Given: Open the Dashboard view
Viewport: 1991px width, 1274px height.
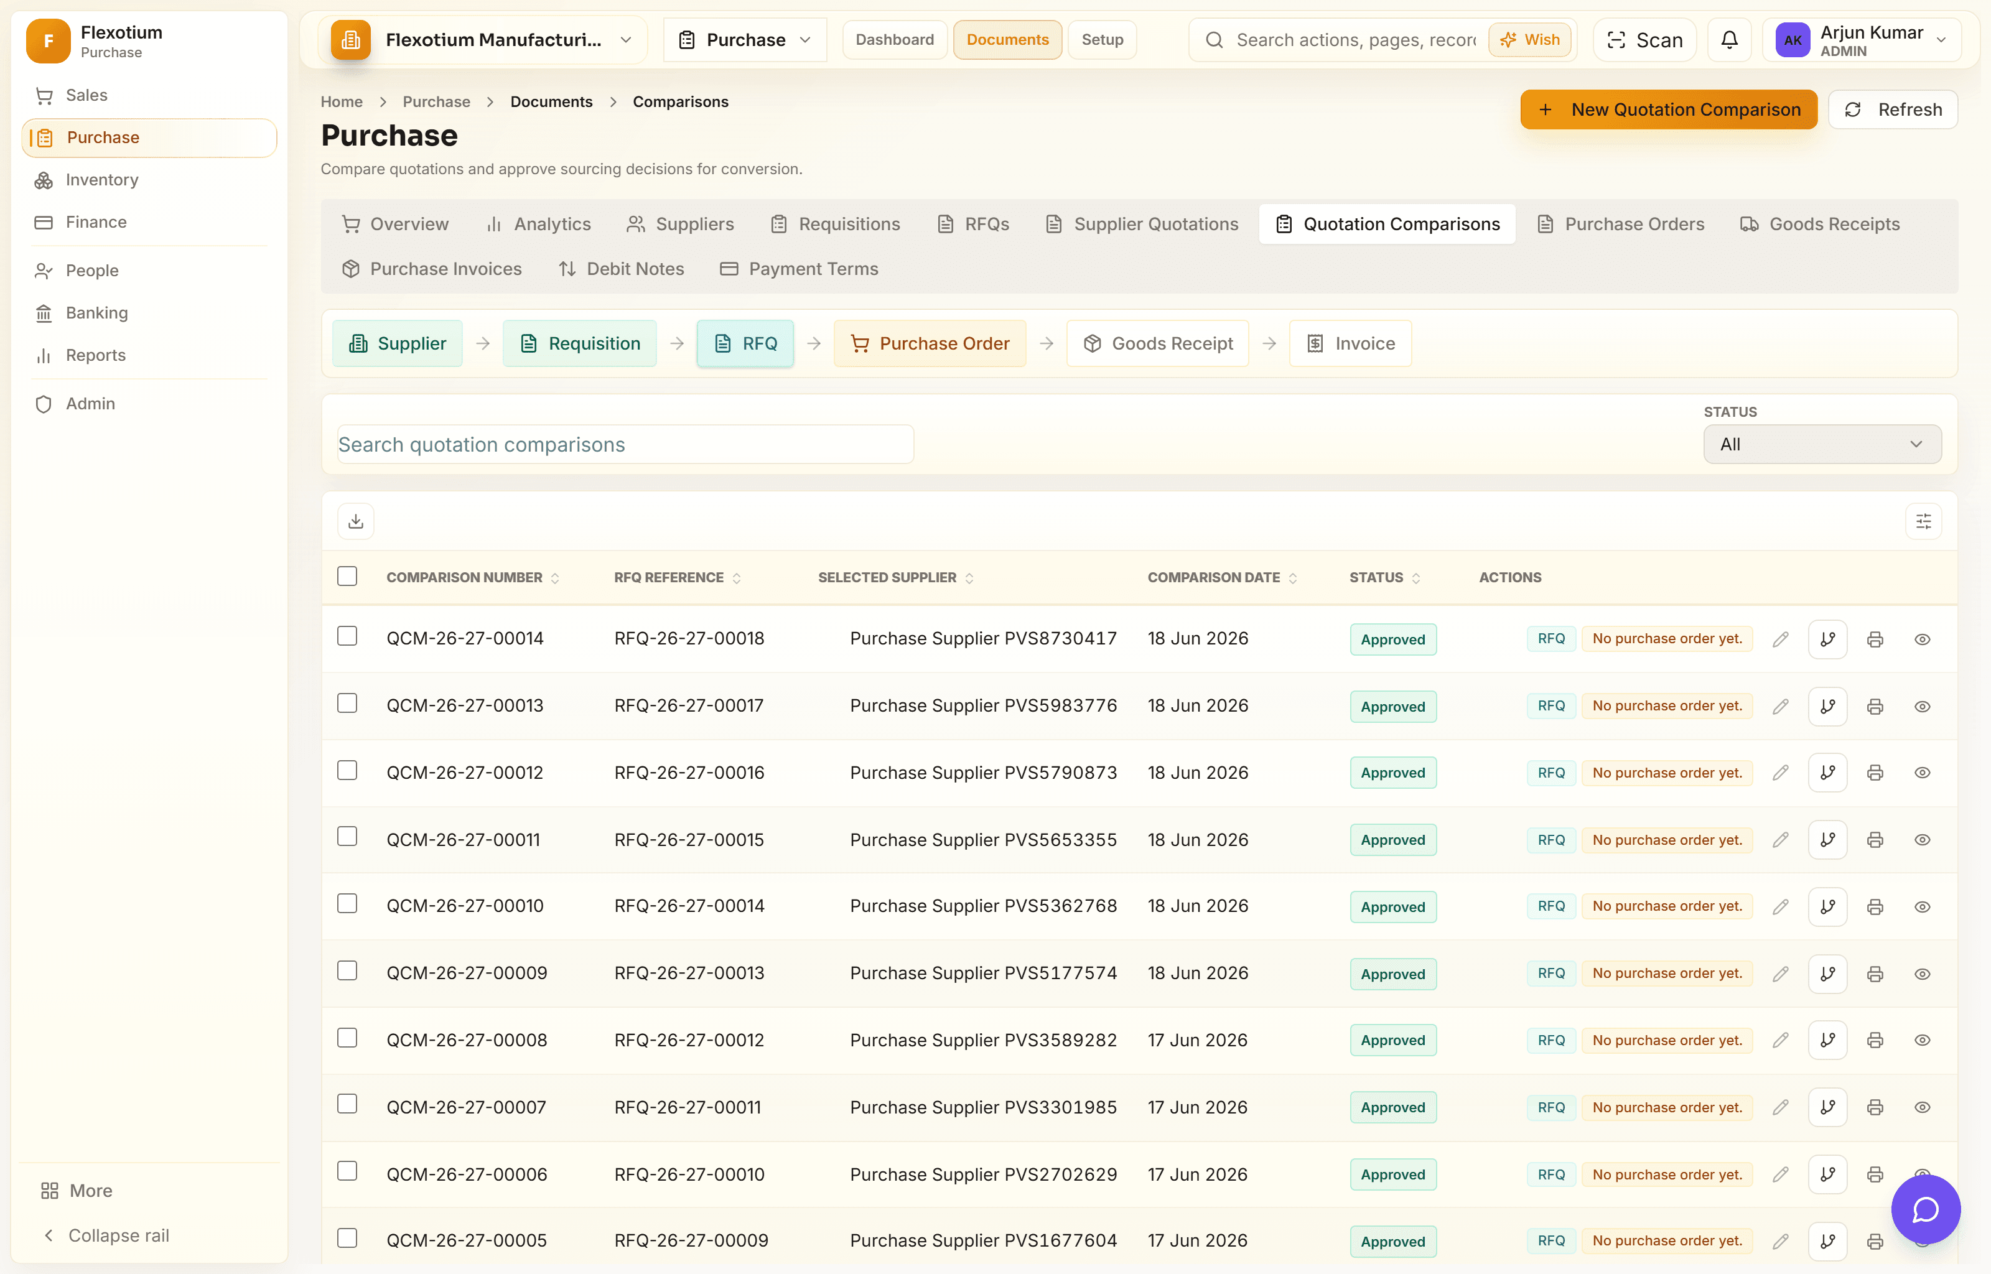Looking at the screenshot, I should coord(894,40).
